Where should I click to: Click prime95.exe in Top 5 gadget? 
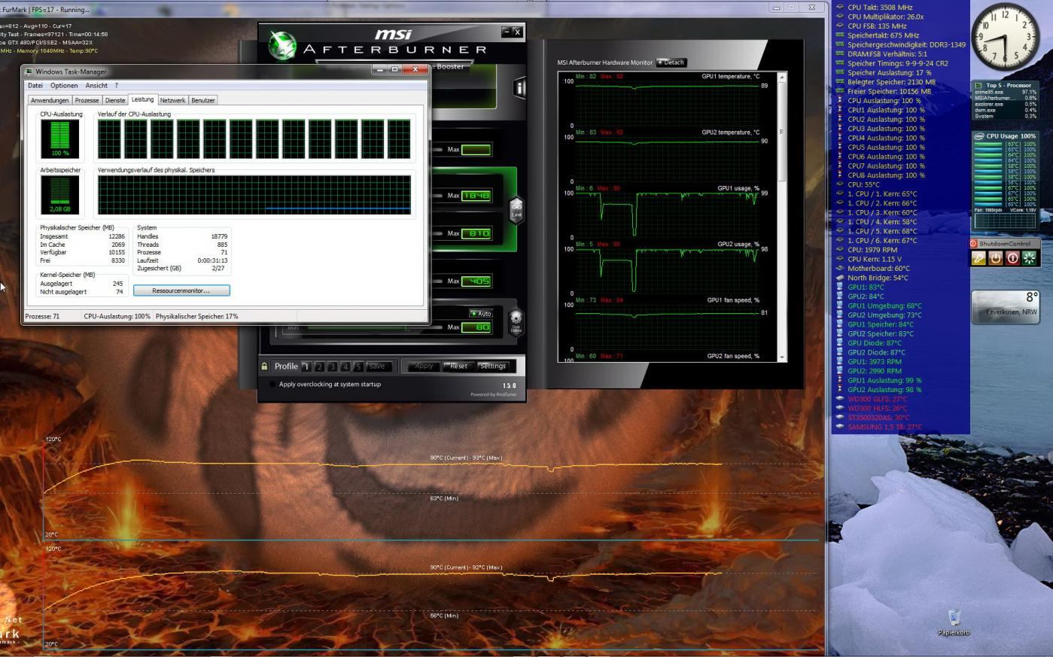[x=988, y=92]
